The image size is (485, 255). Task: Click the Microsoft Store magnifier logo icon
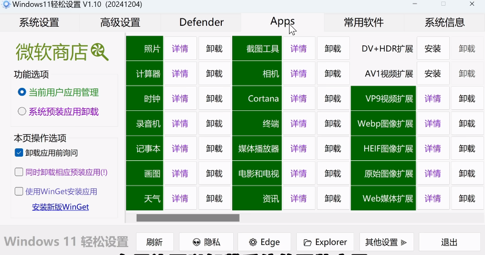pos(99,52)
